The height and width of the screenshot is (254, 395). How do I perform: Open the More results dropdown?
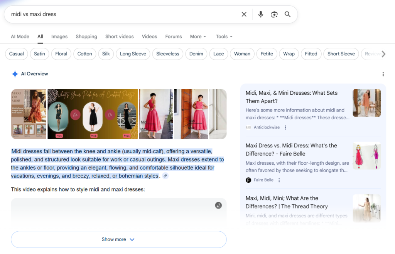tap(198, 37)
